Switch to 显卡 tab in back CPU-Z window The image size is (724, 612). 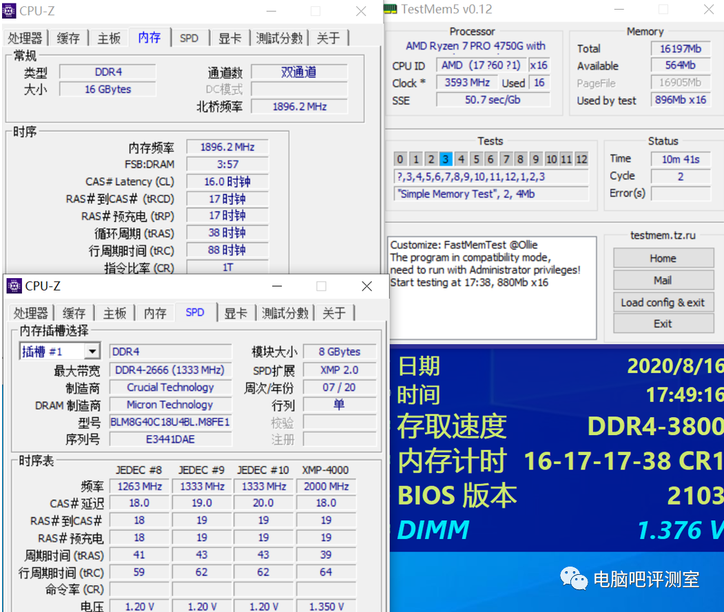230,38
